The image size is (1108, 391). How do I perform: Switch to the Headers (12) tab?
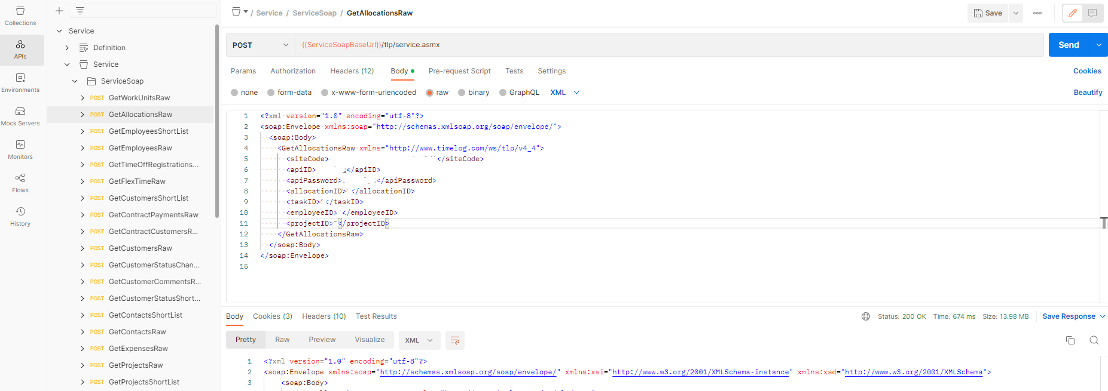pyautogui.click(x=352, y=71)
